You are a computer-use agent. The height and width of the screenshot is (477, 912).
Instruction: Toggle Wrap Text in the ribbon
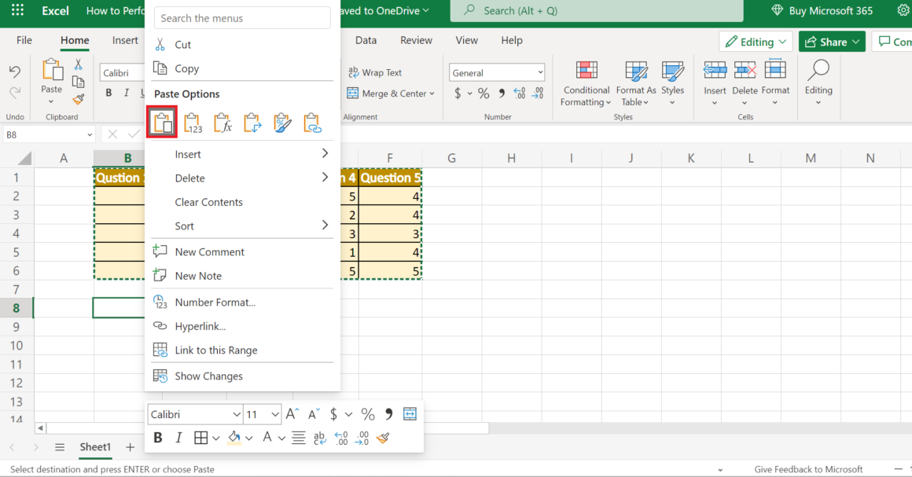[374, 72]
